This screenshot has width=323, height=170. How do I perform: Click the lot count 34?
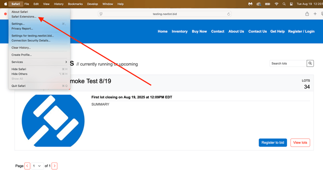tap(307, 87)
